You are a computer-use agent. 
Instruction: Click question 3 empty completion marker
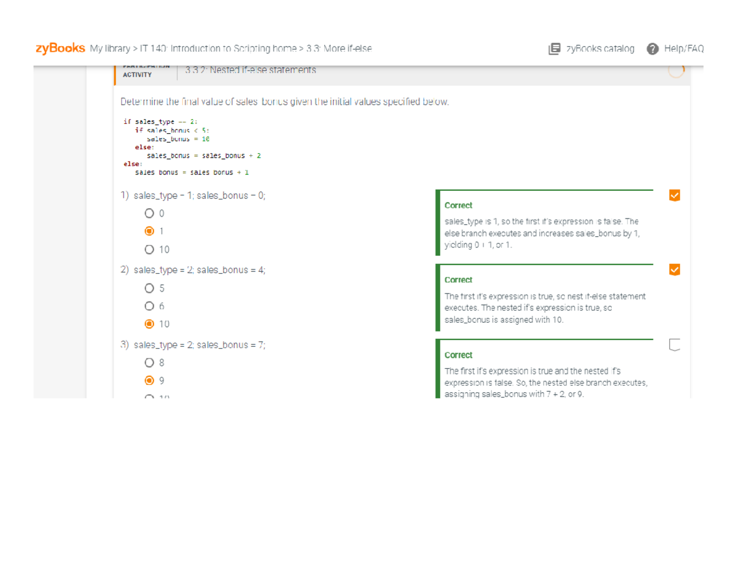(674, 345)
